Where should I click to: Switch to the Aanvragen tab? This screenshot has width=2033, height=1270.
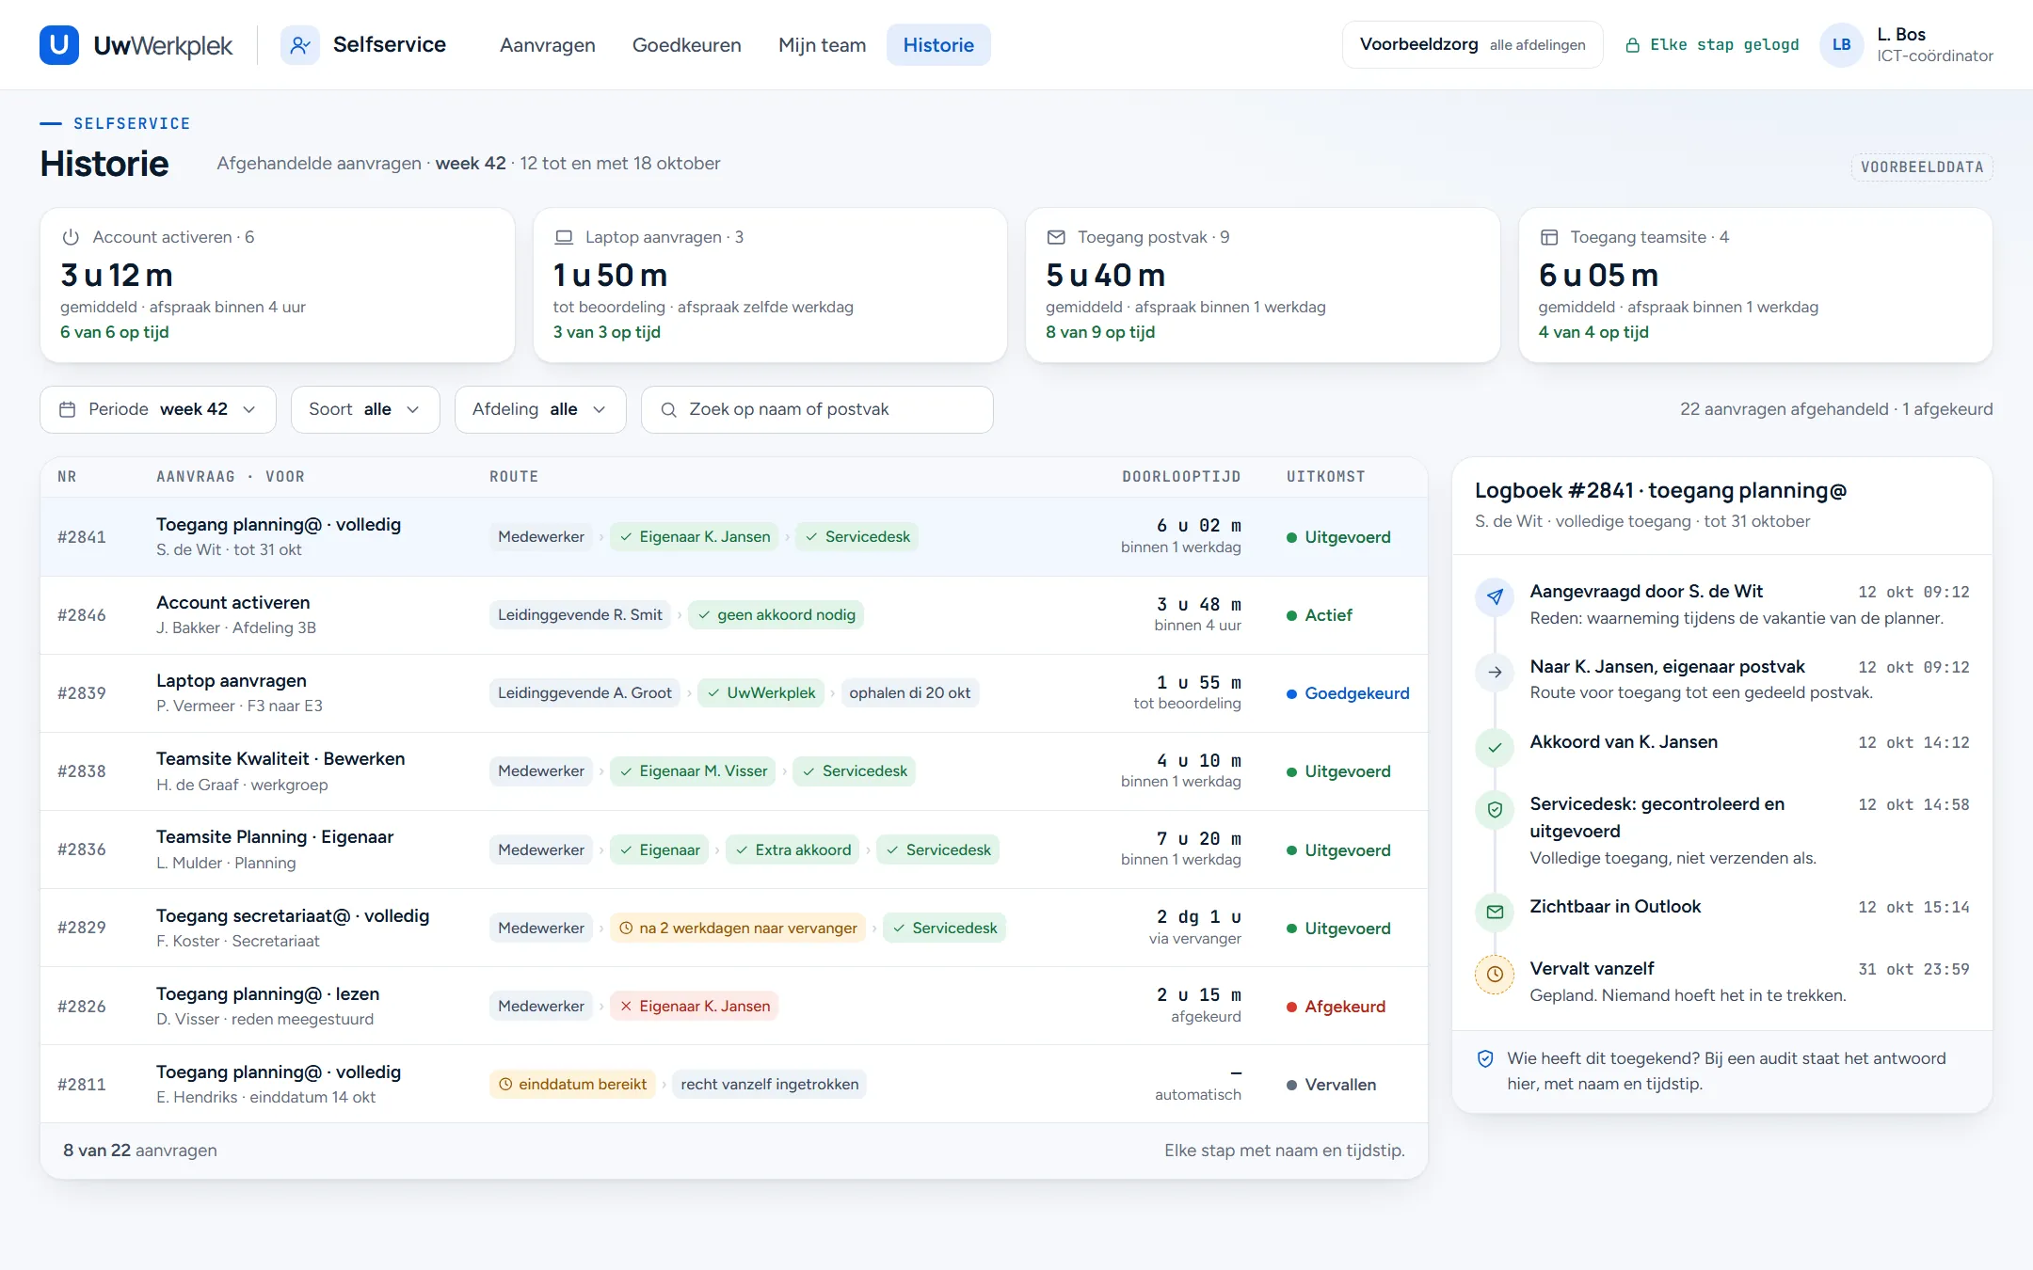548,45
